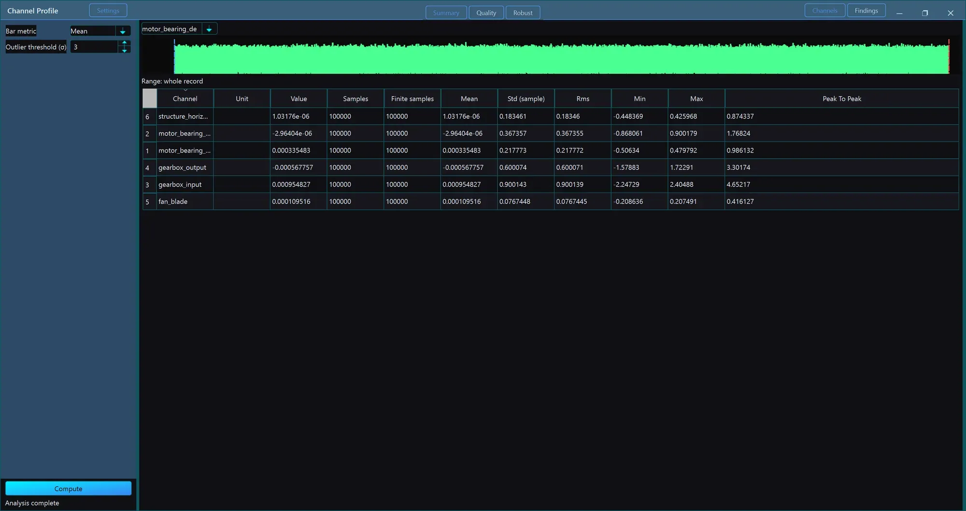Click the 0.900143 Std value cell
The image size is (966, 511).
(526, 184)
